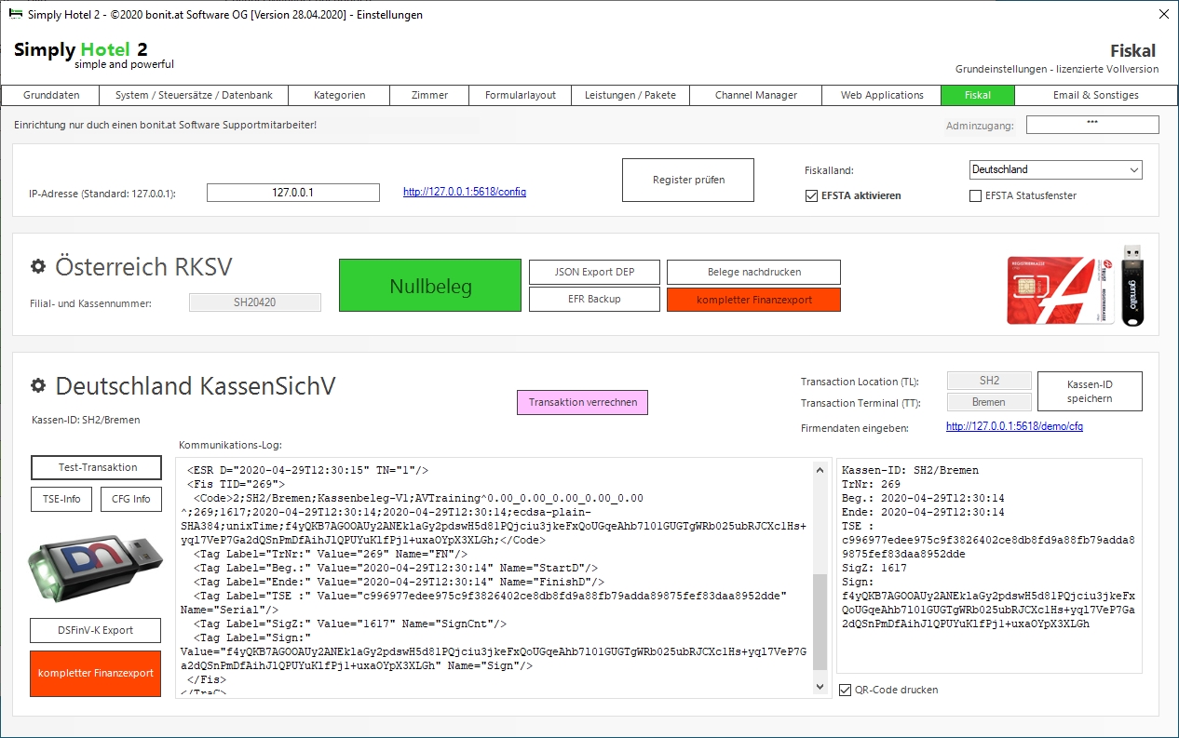Click the Test-Transaktion button
The height and width of the screenshot is (738, 1179).
(97, 467)
